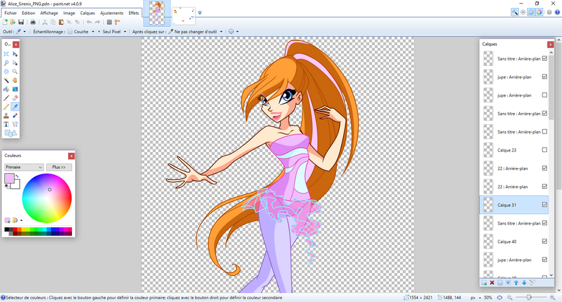
Task: Select the Magic Wand tool
Action: click(x=6, y=80)
